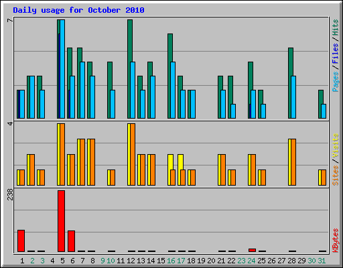
Task: Click the green day "17" label
Action: pyautogui.click(x=181, y=261)
